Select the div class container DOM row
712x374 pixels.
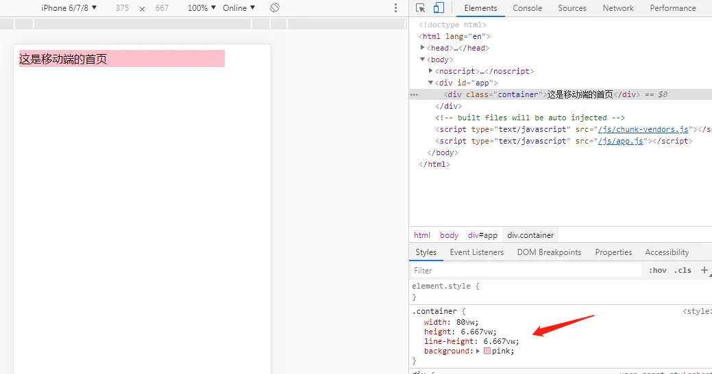(x=561, y=94)
